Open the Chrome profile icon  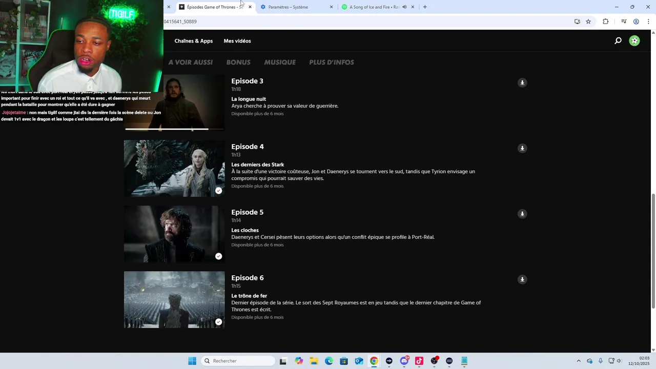636,22
